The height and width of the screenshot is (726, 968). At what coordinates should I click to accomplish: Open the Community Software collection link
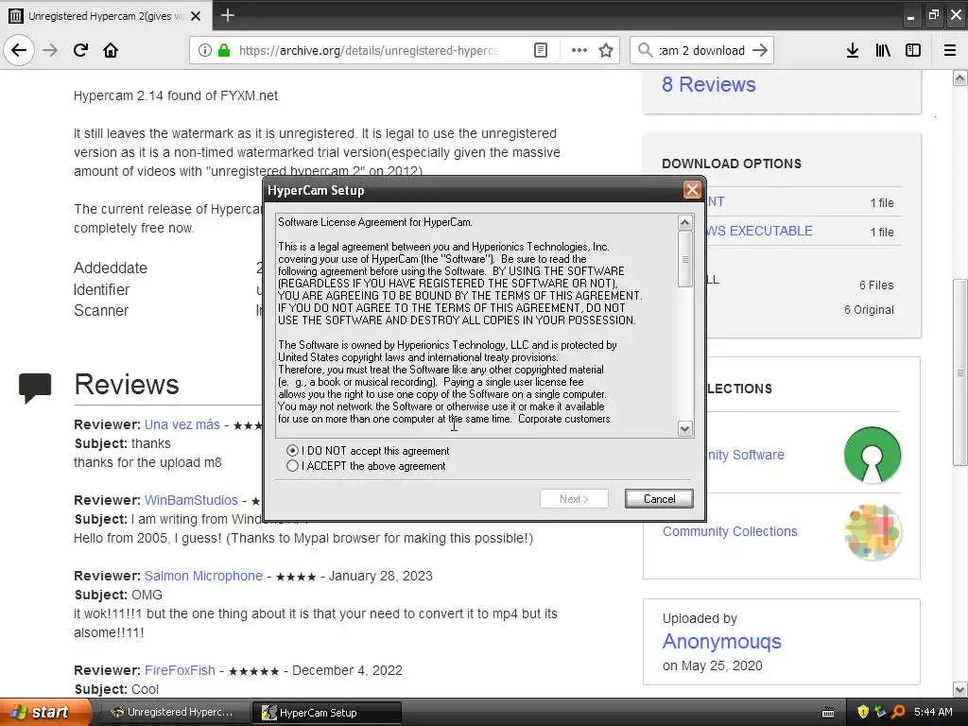pyautogui.click(x=746, y=455)
